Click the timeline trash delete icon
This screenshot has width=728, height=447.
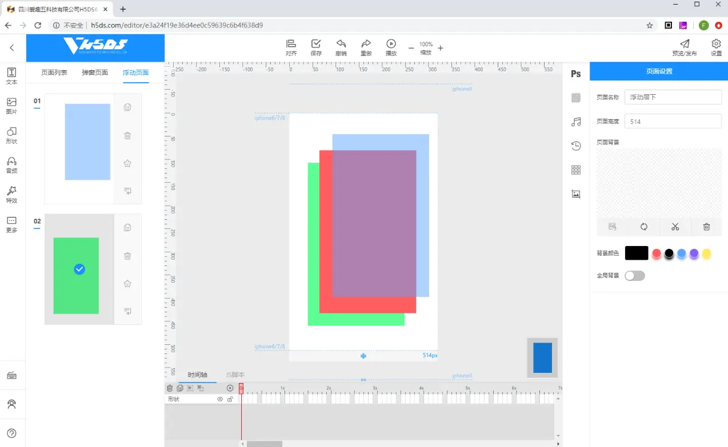coord(170,388)
